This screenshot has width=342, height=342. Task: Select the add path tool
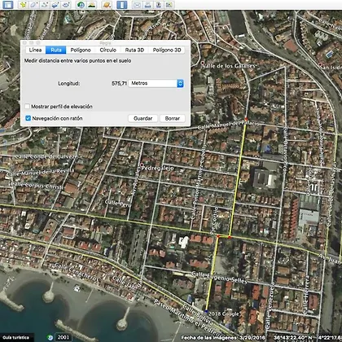[45, 5]
